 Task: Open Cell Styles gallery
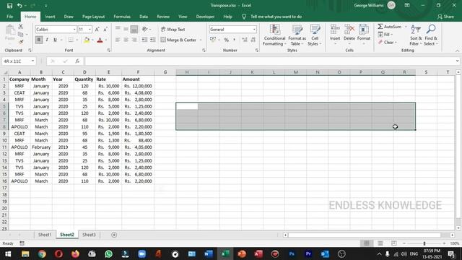click(x=315, y=35)
